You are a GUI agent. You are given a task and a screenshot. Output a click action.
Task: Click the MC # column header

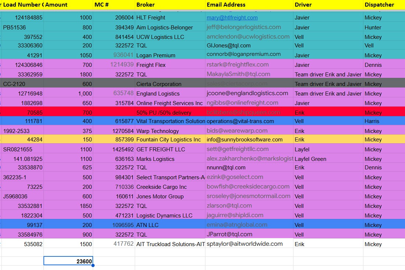pos(114,5)
